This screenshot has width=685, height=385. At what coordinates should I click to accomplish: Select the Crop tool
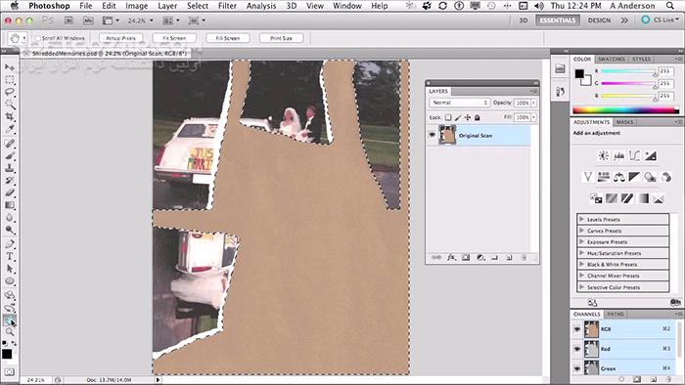(x=10, y=116)
